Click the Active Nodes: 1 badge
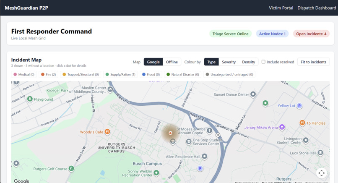This screenshot has width=338, height=183. 272,34
